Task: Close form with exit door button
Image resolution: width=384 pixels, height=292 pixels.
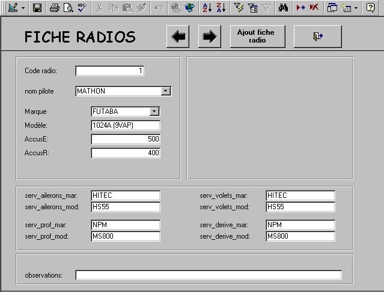Action: click(318, 37)
